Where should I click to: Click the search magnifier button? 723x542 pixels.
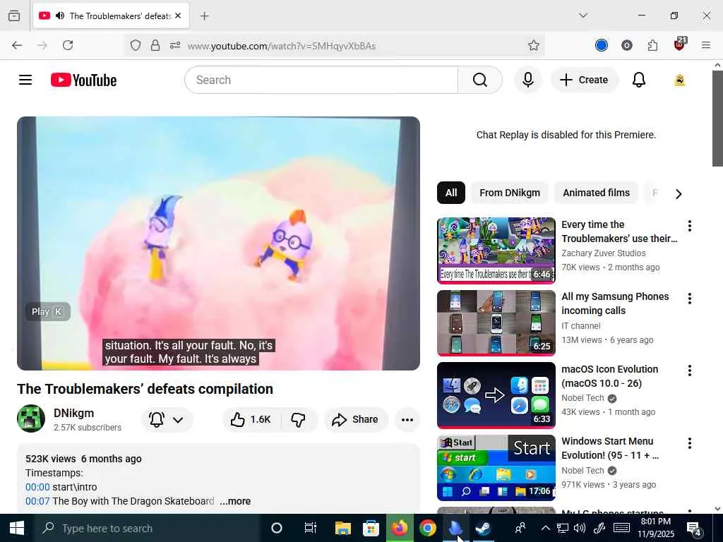coord(479,80)
